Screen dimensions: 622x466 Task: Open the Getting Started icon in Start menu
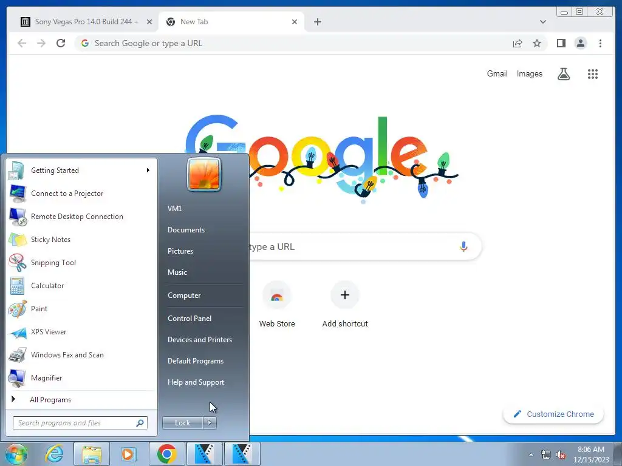[16, 171]
